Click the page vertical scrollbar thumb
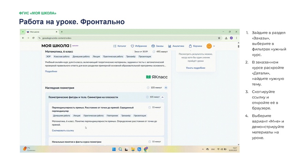This screenshot has height=165, width=293. pos(238,46)
